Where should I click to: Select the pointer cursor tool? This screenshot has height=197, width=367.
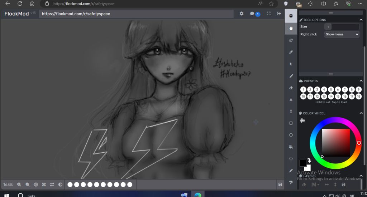pyautogui.click(x=291, y=64)
